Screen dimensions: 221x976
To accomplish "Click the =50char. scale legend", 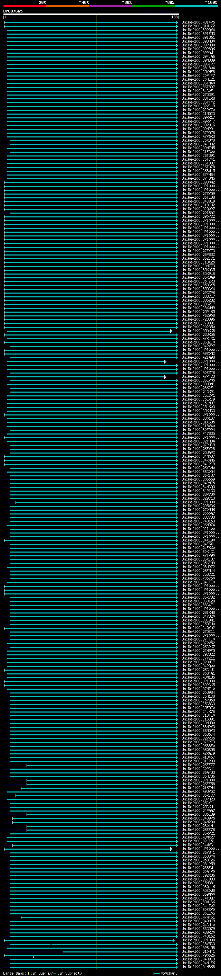I will [165, 973].
